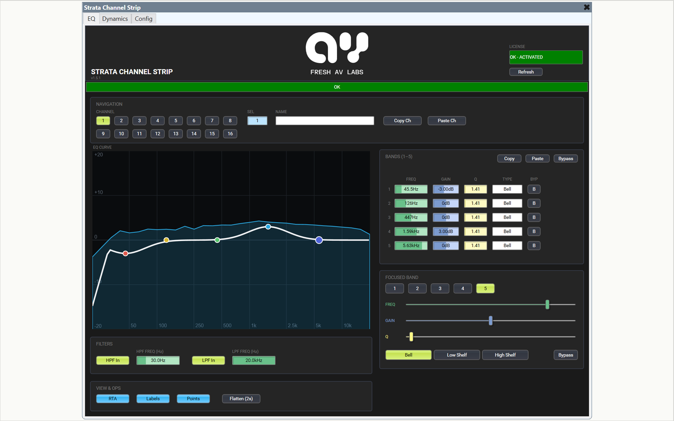Viewport: 674px width, 421px height.
Task: Click the yellow band 2 point on EQ curve
Action: (166, 240)
